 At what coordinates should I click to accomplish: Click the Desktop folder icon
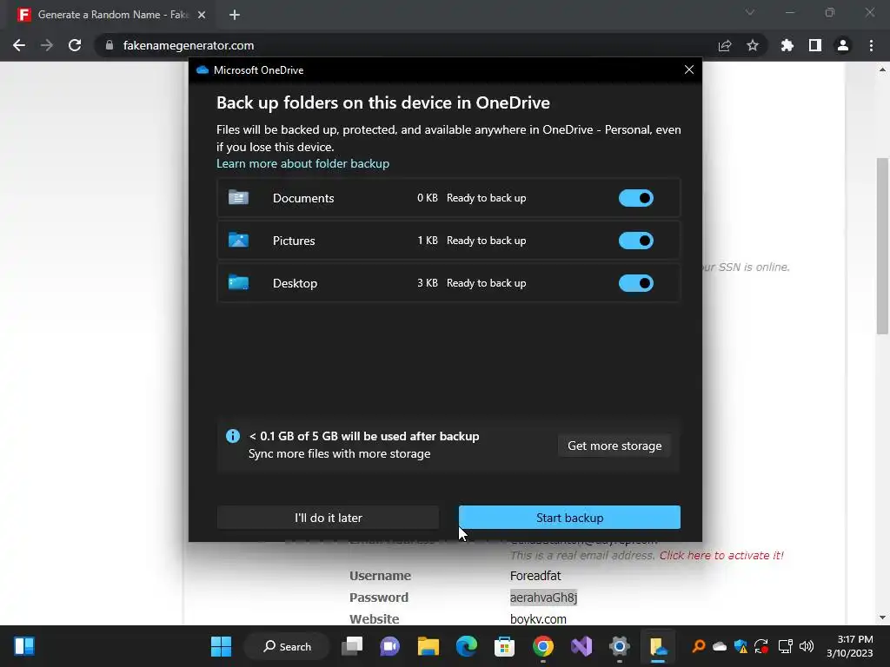238,282
